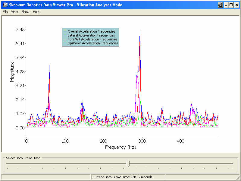Close the Data Viewer Pro window
The height and width of the screenshot is (181, 241).
pos(237,5)
